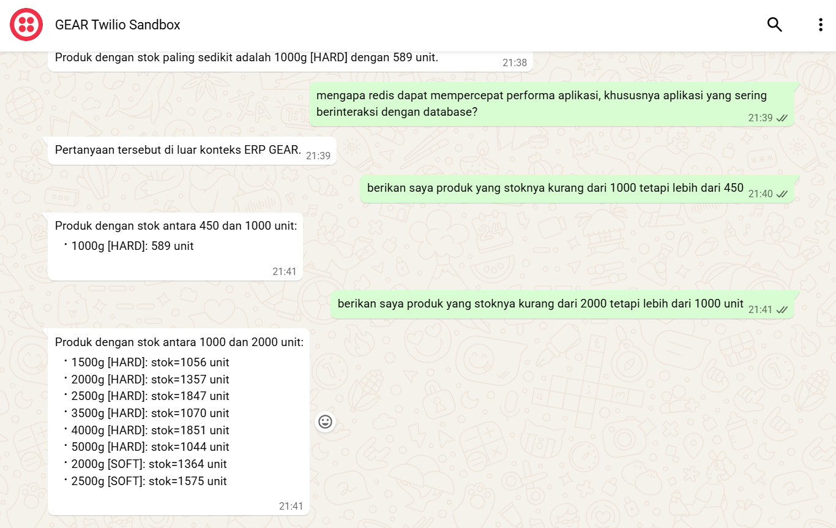Select the 'Pertanyaan tersebut di luar konteks' message

[x=192, y=150]
